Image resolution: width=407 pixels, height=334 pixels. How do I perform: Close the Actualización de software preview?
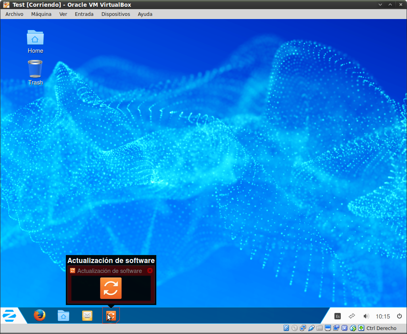point(150,271)
